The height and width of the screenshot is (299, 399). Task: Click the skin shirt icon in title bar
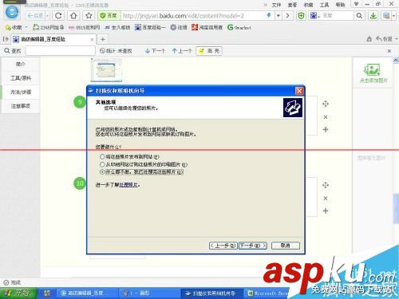tap(356, 4)
